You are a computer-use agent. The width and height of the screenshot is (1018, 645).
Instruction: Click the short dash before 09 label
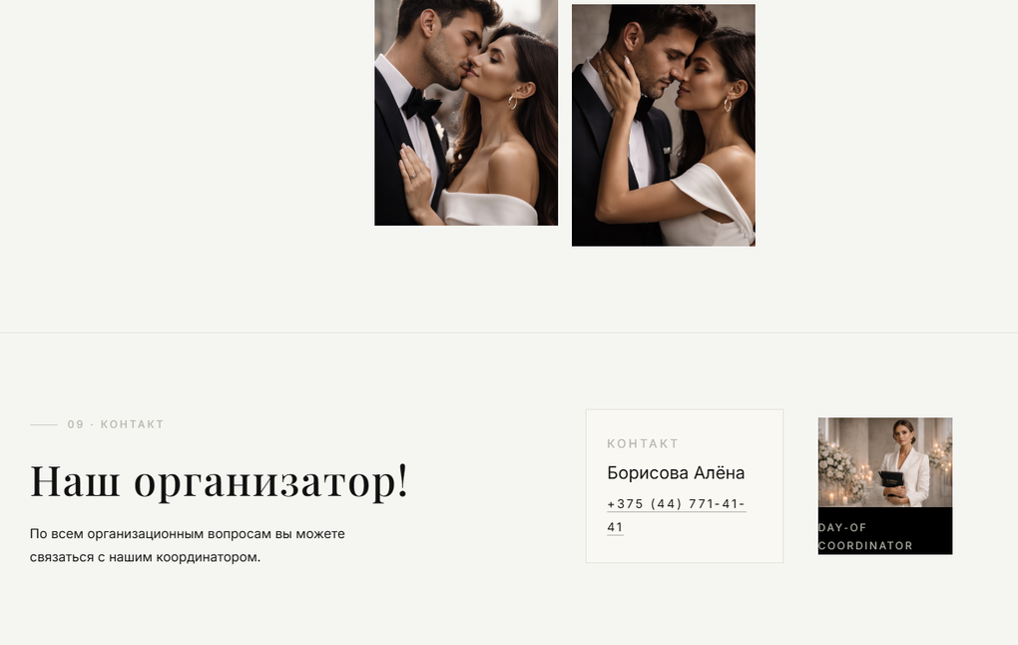(x=44, y=424)
